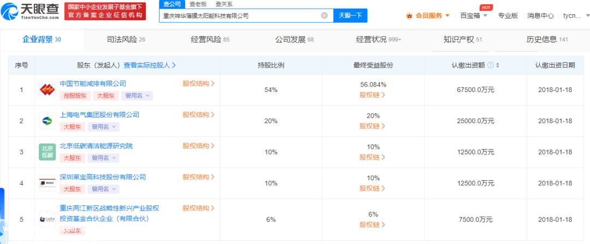Switch to the 知识产权 tab
This screenshot has height=244, width=590.
pyautogui.click(x=463, y=40)
